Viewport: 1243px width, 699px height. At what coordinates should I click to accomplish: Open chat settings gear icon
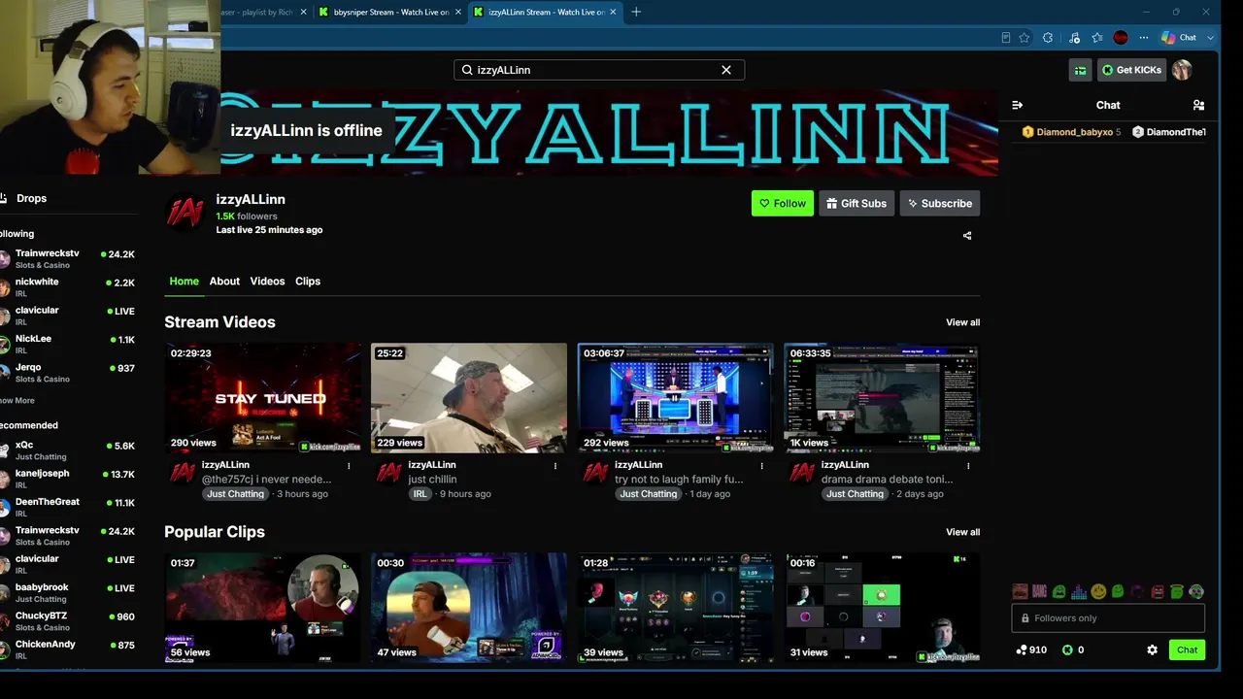pyautogui.click(x=1152, y=649)
